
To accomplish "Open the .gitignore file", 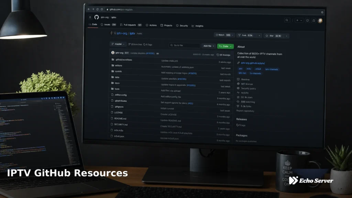I will (x=119, y=107).
